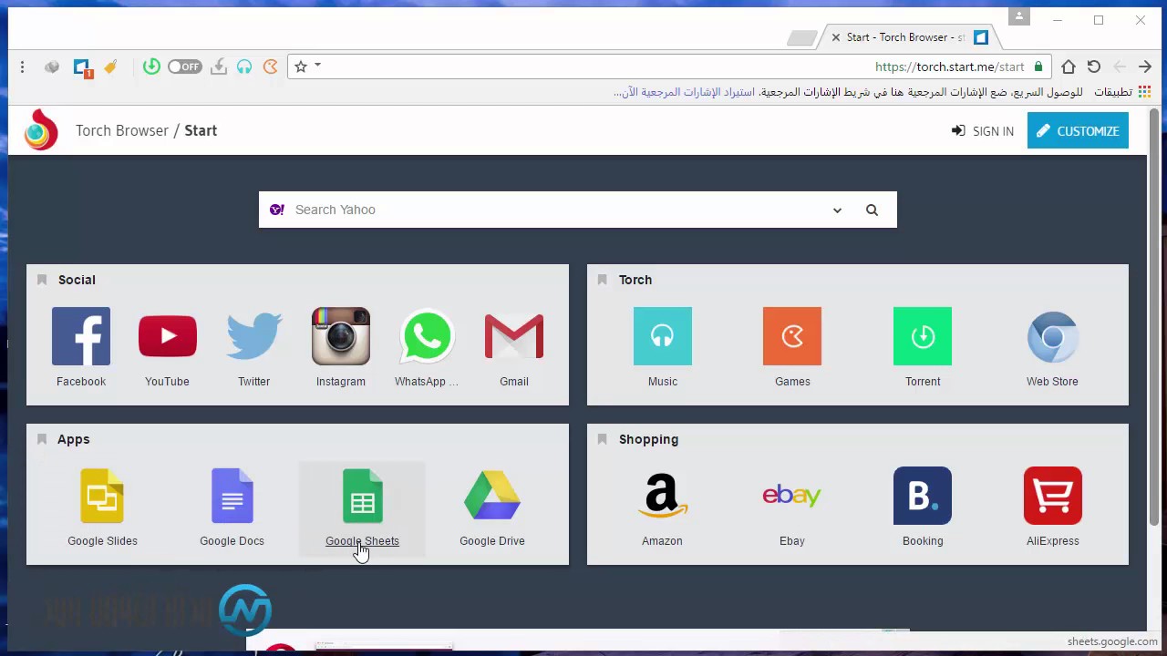Image resolution: width=1167 pixels, height=656 pixels.
Task: Click the Apps widget bookmark icon
Action: point(42,439)
